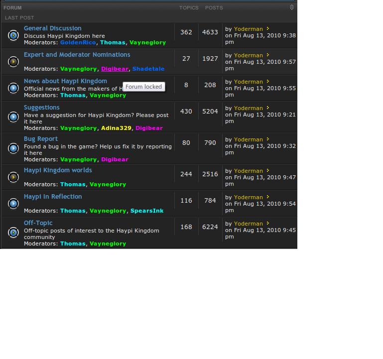Click the Haypi Kingdom worlds status icon
This screenshot has width=383, height=359.
pyautogui.click(x=13, y=177)
